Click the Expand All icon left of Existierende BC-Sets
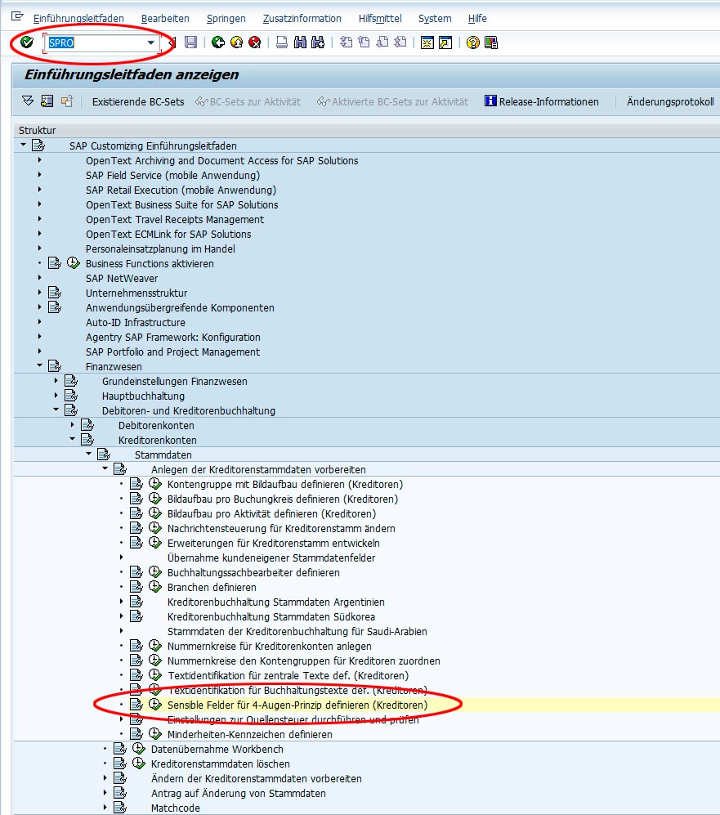Screen dimensions: 720x815 [x=28, y=101]
